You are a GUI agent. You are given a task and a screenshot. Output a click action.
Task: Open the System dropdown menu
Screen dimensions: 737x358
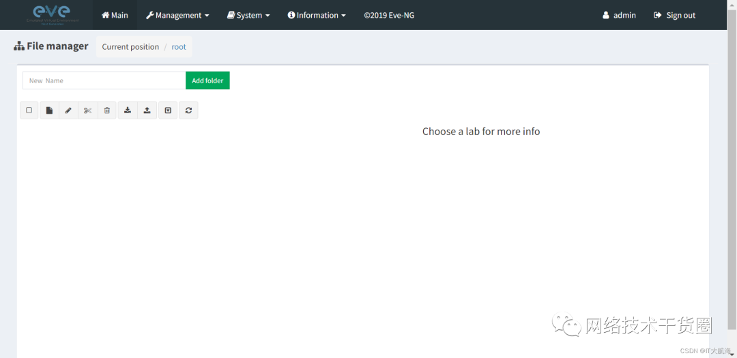(x=248, y=15)
